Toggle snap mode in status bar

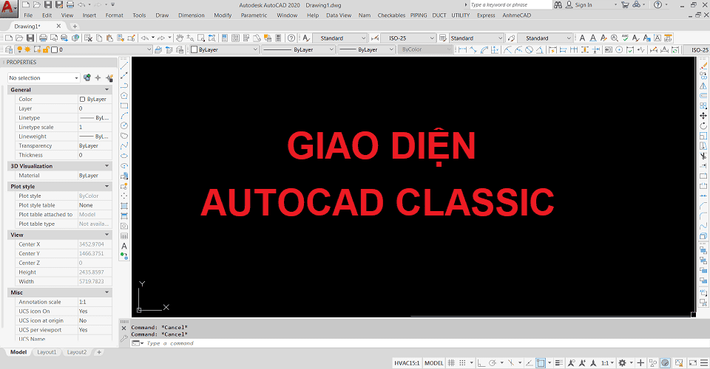tap(462, 362)
